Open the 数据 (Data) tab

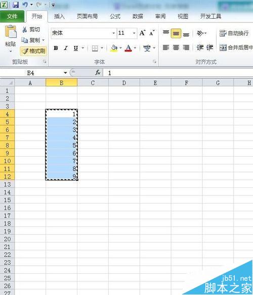tap(138, 16)
